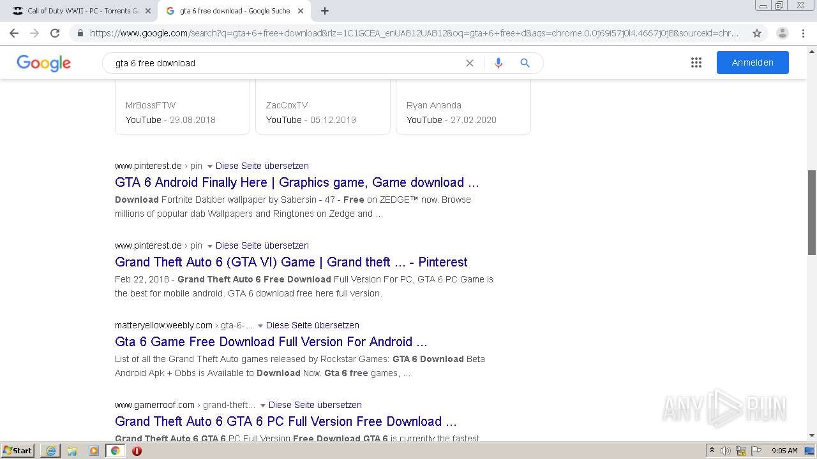Open 'Grand Theft Auto 6 (GTA VI) Game' result
Viewport: 817px width, 459px height.
click(291, 262)
